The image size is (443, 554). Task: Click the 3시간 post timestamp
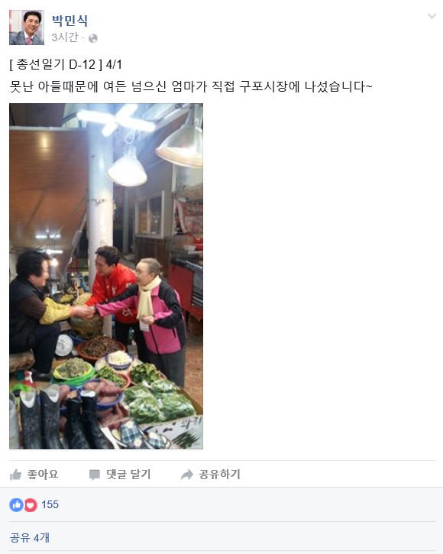point(65,37)
